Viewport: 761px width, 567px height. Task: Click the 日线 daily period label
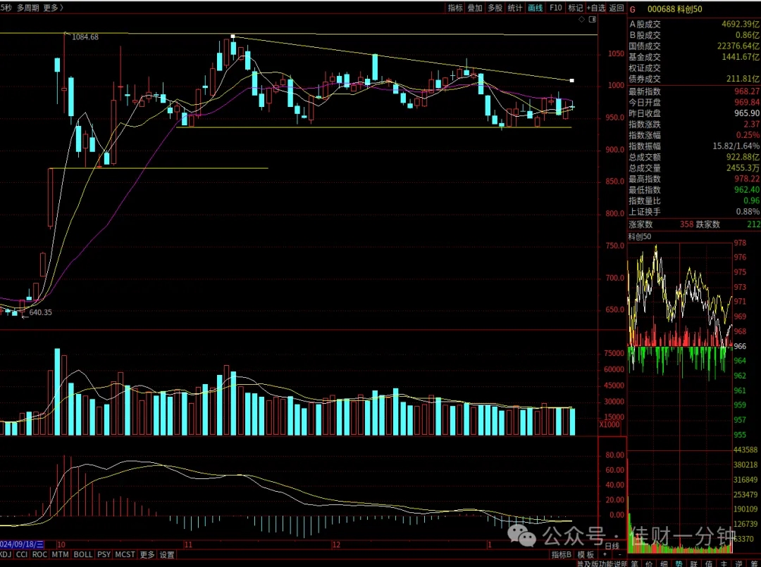[612, 546]
